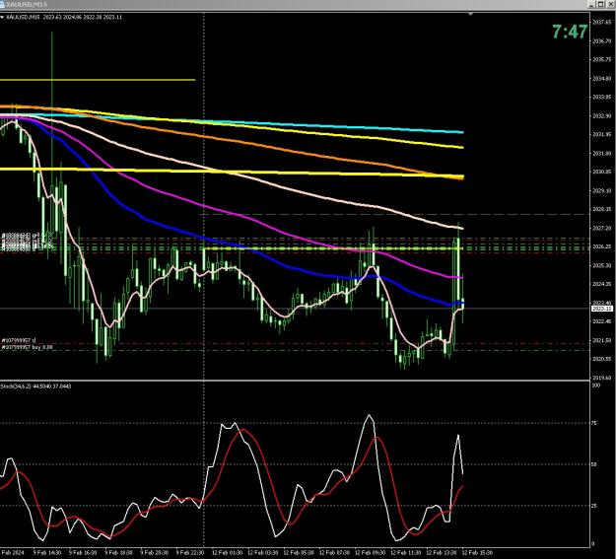This screenshot has height=559, width=616.
Task: Click the '9 Feb 14:30' time label
Action: click(47, 553)
